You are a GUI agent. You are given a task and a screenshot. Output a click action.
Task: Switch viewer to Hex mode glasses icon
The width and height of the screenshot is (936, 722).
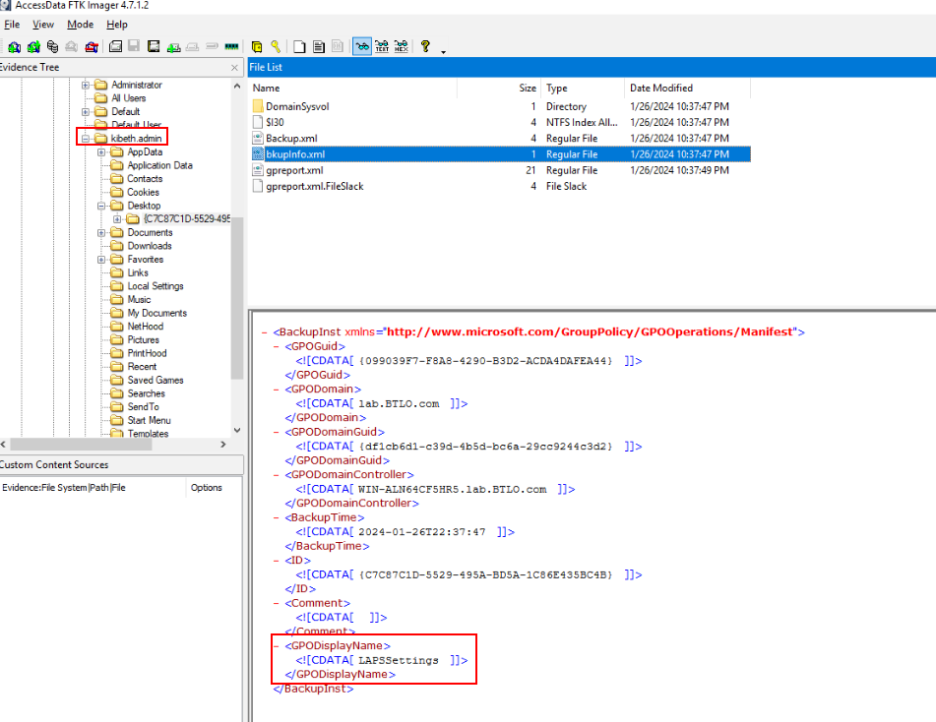(x=402, y=46)
